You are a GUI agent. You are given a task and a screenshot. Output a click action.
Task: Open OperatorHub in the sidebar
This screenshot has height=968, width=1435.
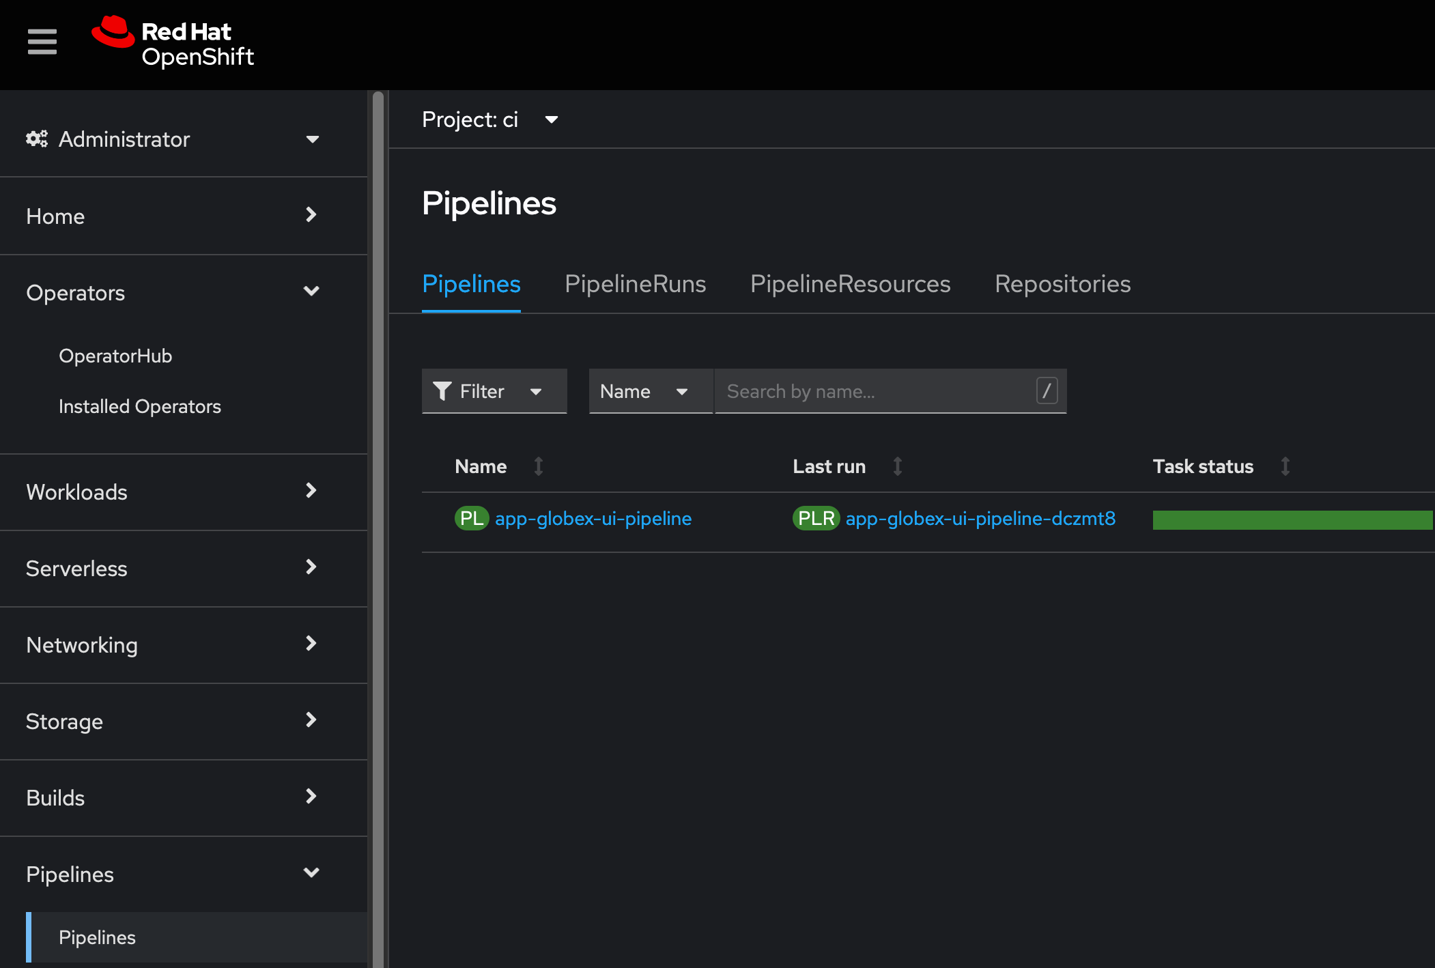(115, 356)
